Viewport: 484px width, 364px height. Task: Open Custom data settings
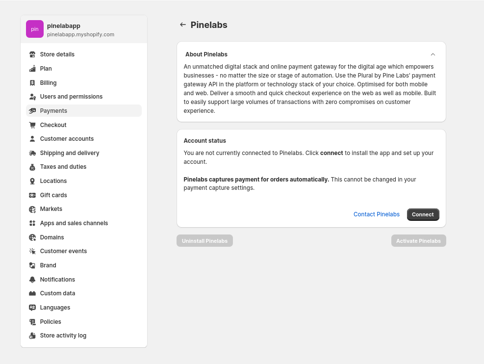click(x=84, y=293)
